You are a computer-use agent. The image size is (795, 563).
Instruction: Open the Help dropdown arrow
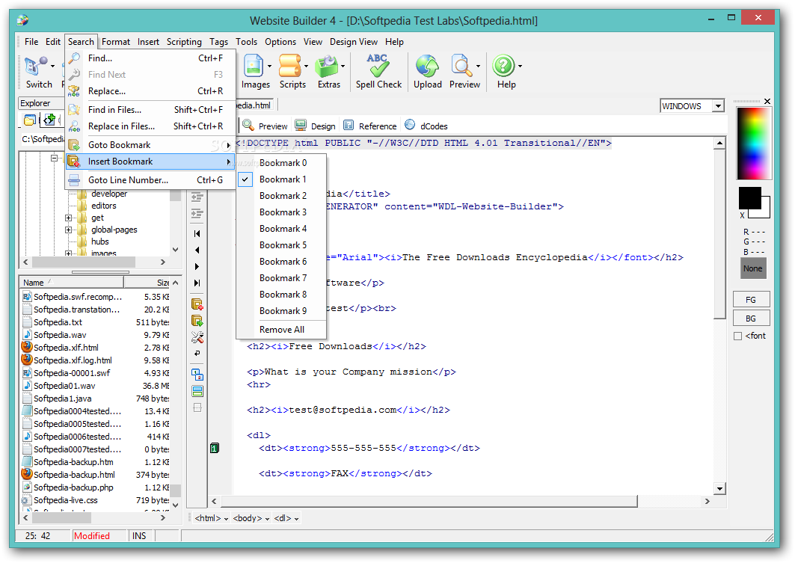pos(520,66)
